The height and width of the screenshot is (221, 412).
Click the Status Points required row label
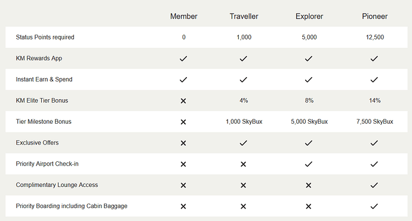tap(45, 37)
